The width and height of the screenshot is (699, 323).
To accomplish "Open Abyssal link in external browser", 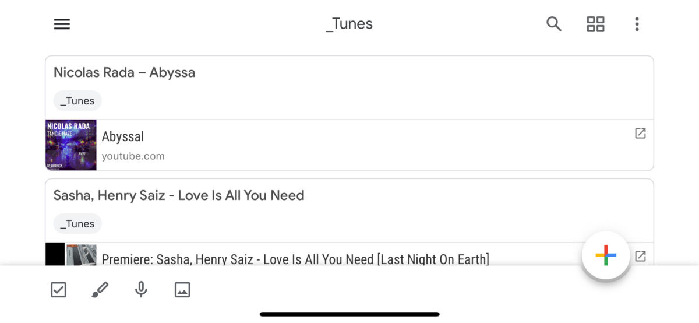I will (x=640, y=134).
